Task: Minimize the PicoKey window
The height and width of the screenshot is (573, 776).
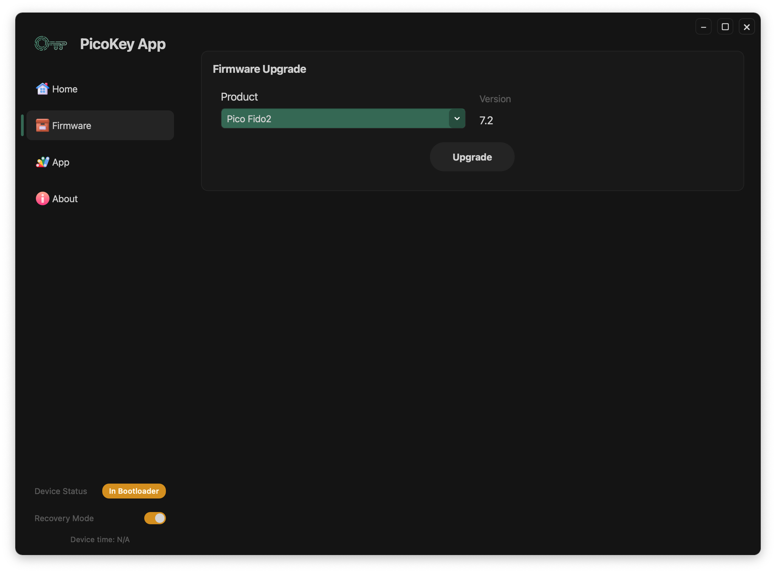Action: [703, 27]
